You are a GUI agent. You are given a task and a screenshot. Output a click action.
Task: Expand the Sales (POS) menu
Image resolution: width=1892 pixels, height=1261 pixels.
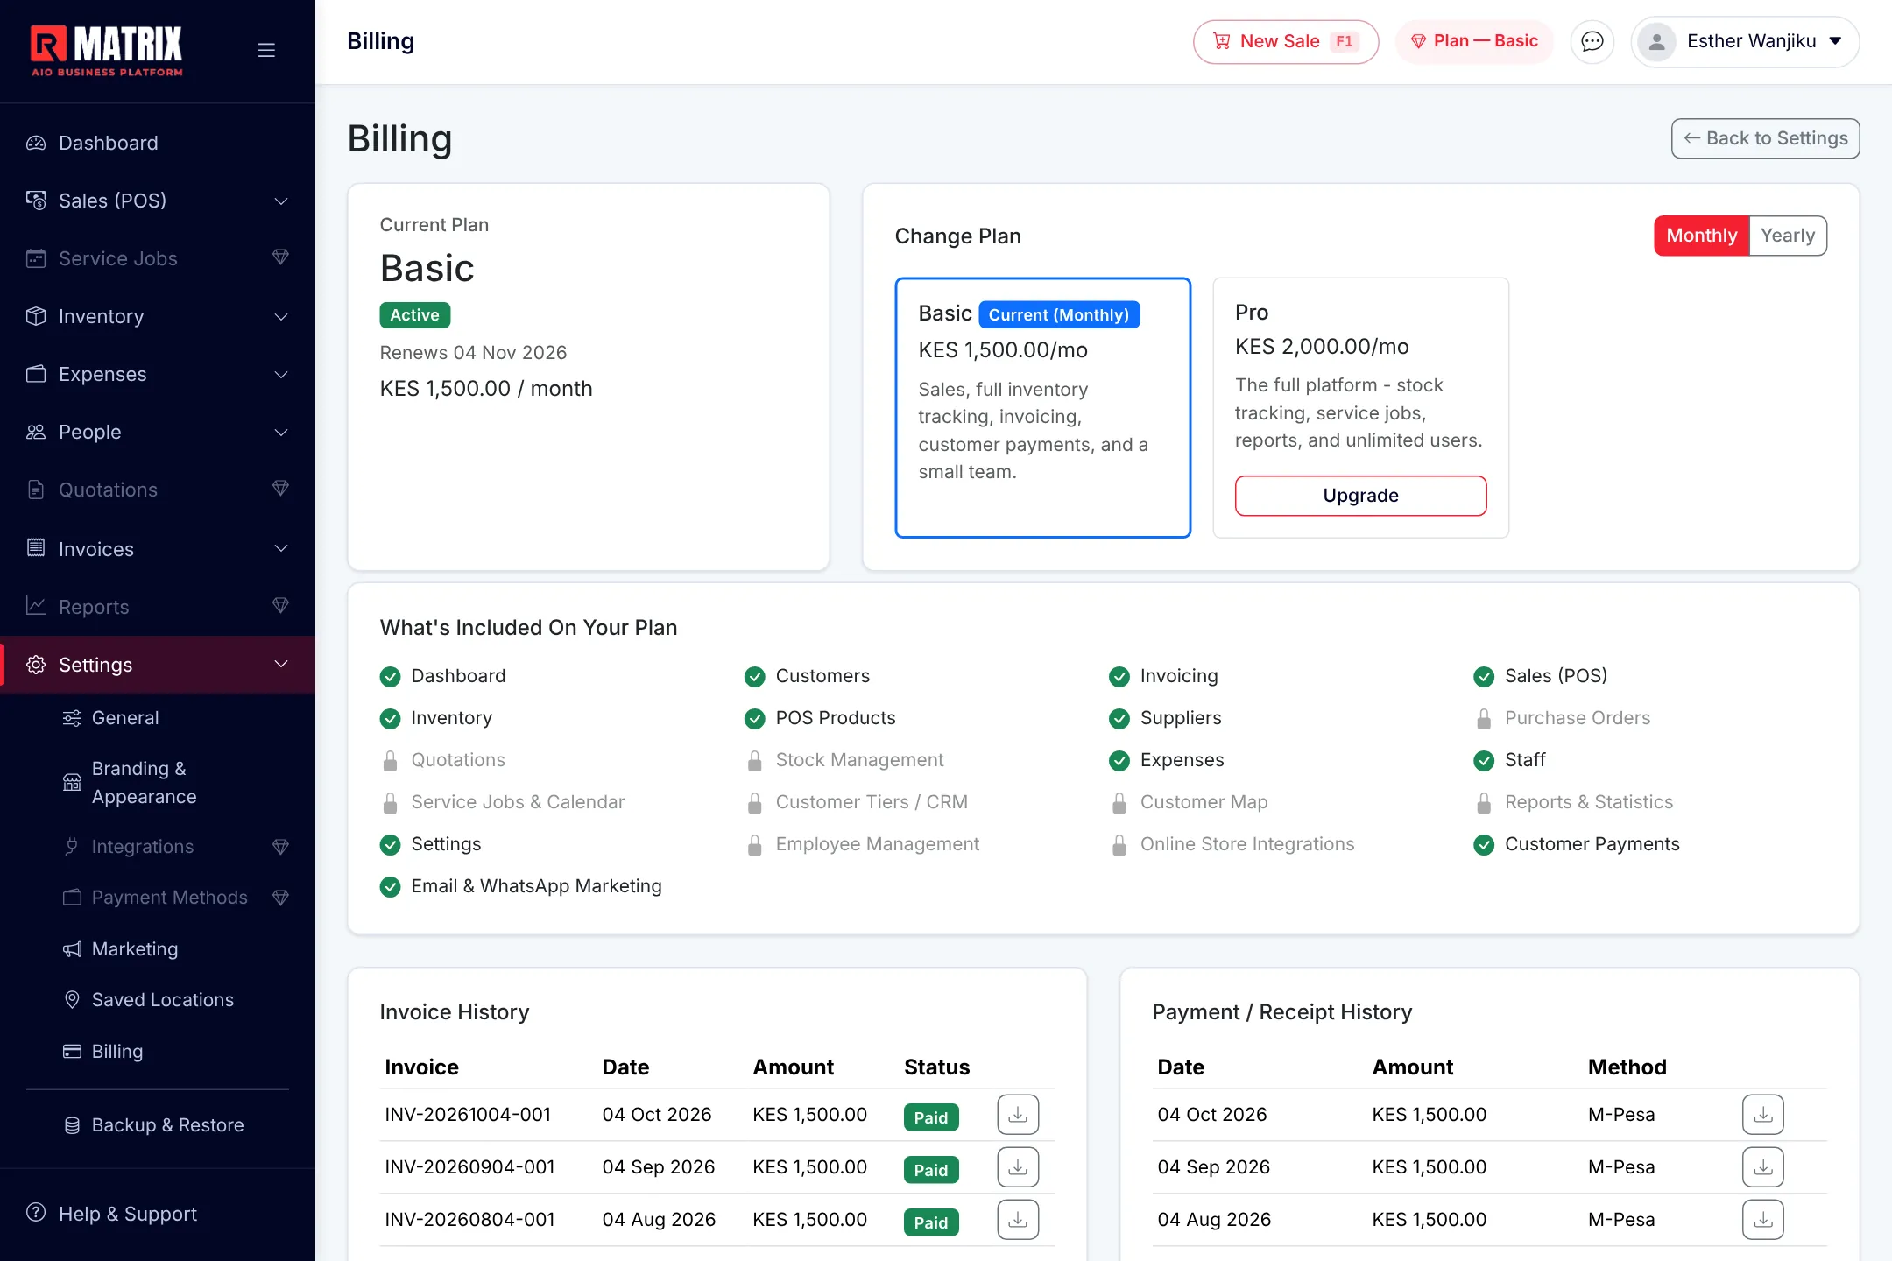pyautogui.click(x=158, y=201)
